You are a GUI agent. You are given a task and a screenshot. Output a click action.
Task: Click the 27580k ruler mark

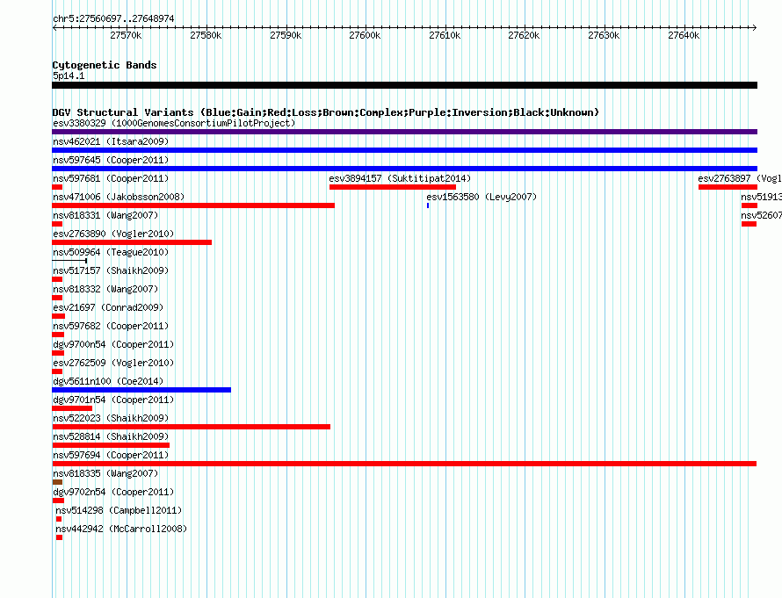click(206, 35)
